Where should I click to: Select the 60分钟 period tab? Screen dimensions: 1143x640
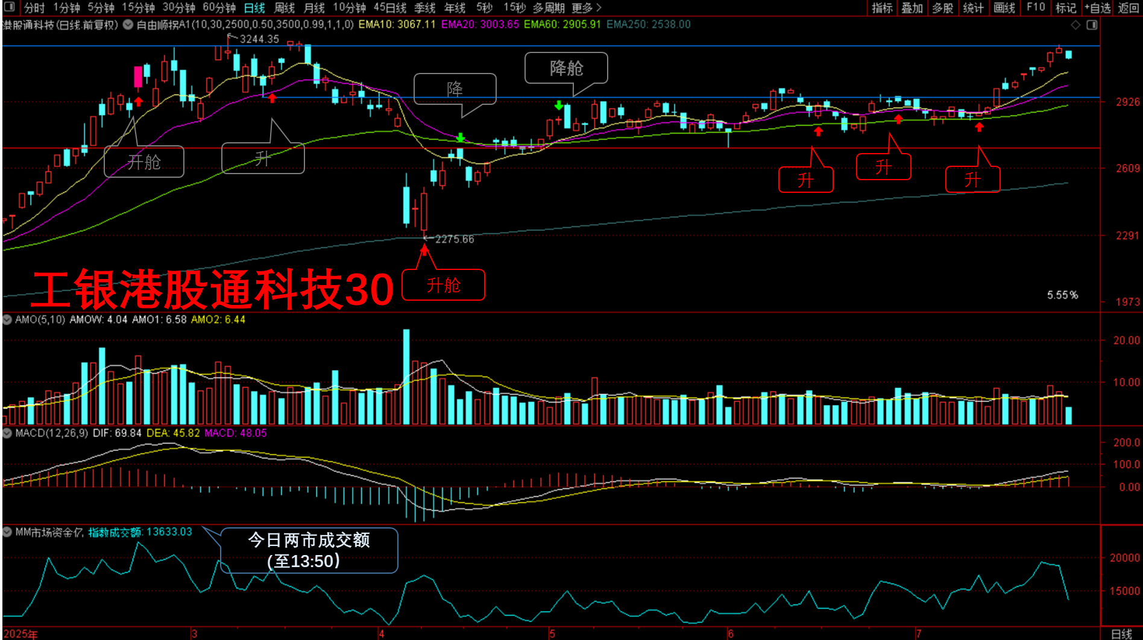click(219, 8)
